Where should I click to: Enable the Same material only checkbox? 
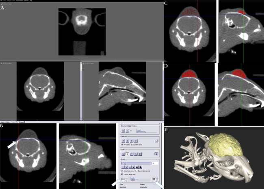tap(136, 171)
